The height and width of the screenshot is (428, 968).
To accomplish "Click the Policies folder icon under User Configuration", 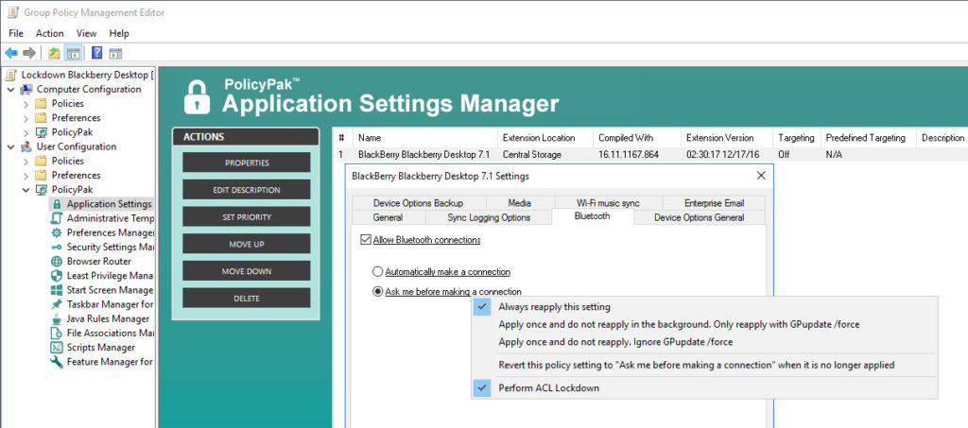I will [x=41, y=161].
